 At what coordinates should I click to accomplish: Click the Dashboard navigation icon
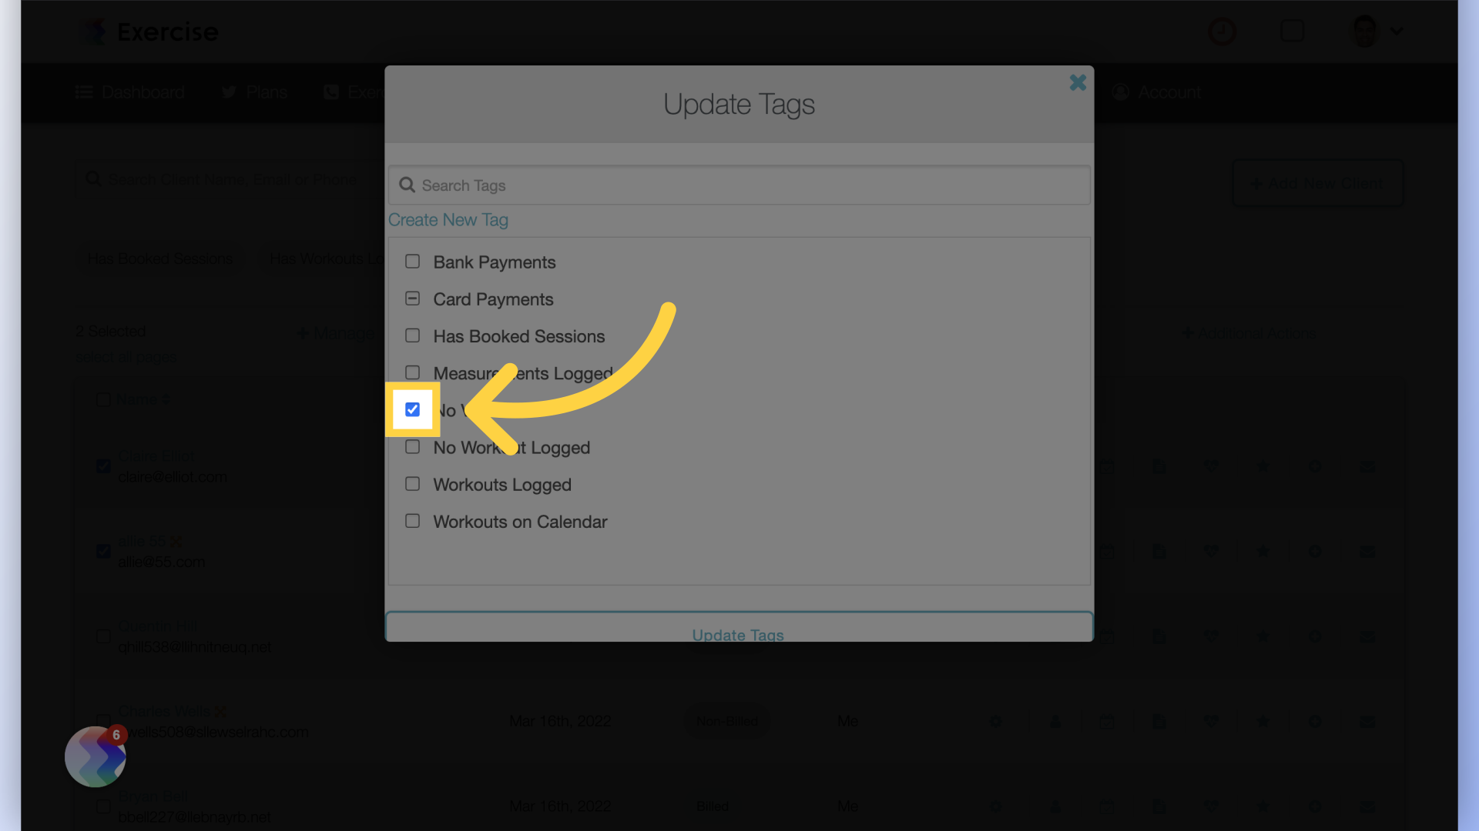click(x=84, y=92)
